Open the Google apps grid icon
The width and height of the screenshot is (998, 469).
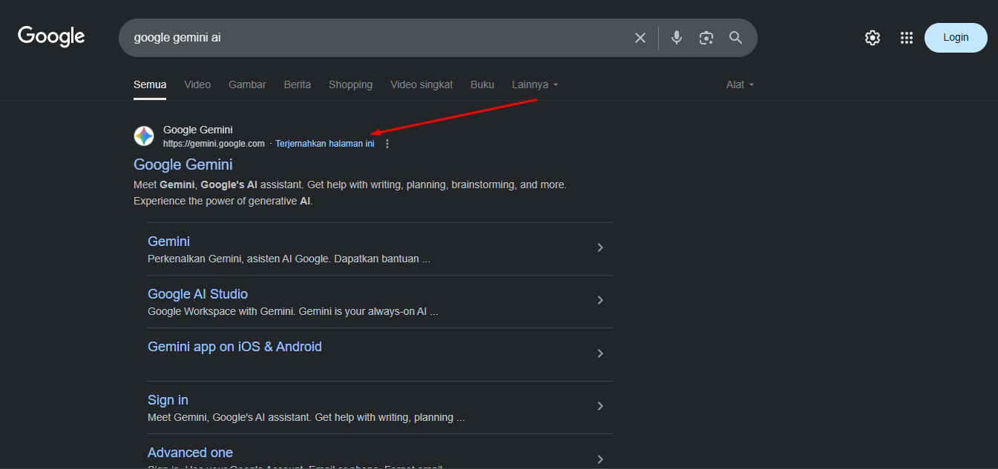point(906,38)
